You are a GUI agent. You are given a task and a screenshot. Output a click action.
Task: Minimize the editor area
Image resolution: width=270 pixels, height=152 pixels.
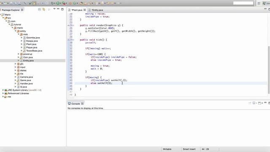tap(265, 9)
